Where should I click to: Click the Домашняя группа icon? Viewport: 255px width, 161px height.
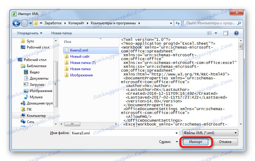[x=23, y=103]
